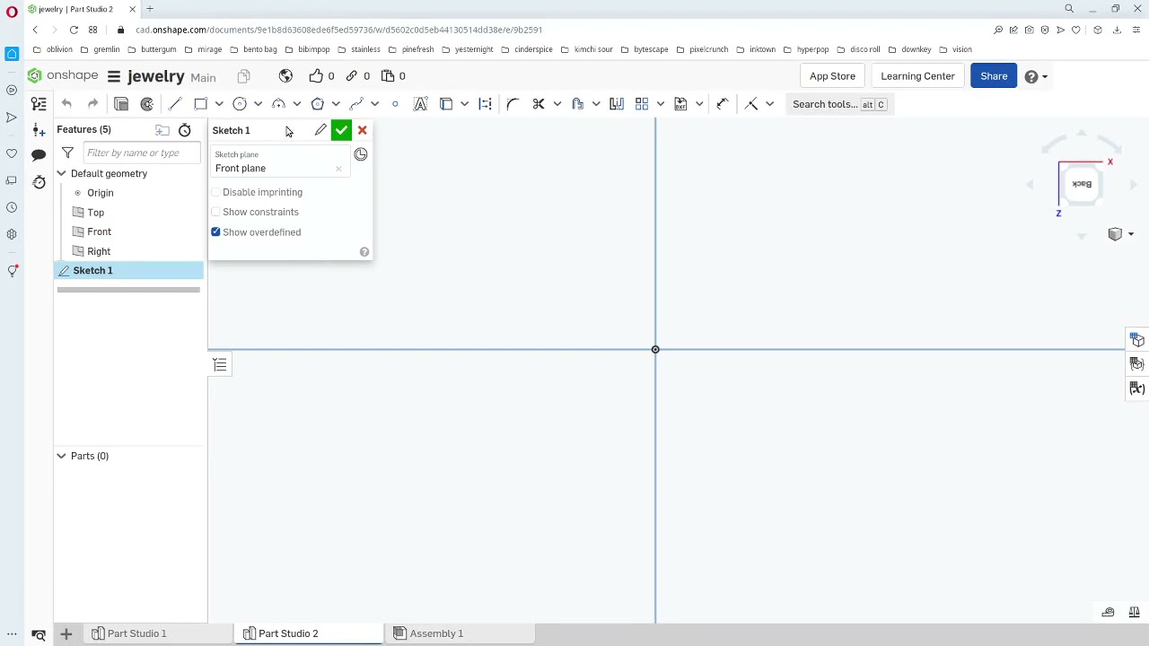Click the Search tools field
Image resolution: width=1149 pixels, height=646 pixels.
pyautogui.click(x=839, y=104)
